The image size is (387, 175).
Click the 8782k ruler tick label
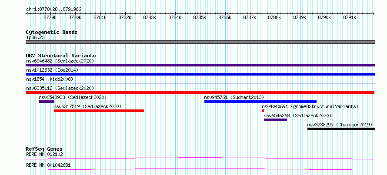point(125,17)
